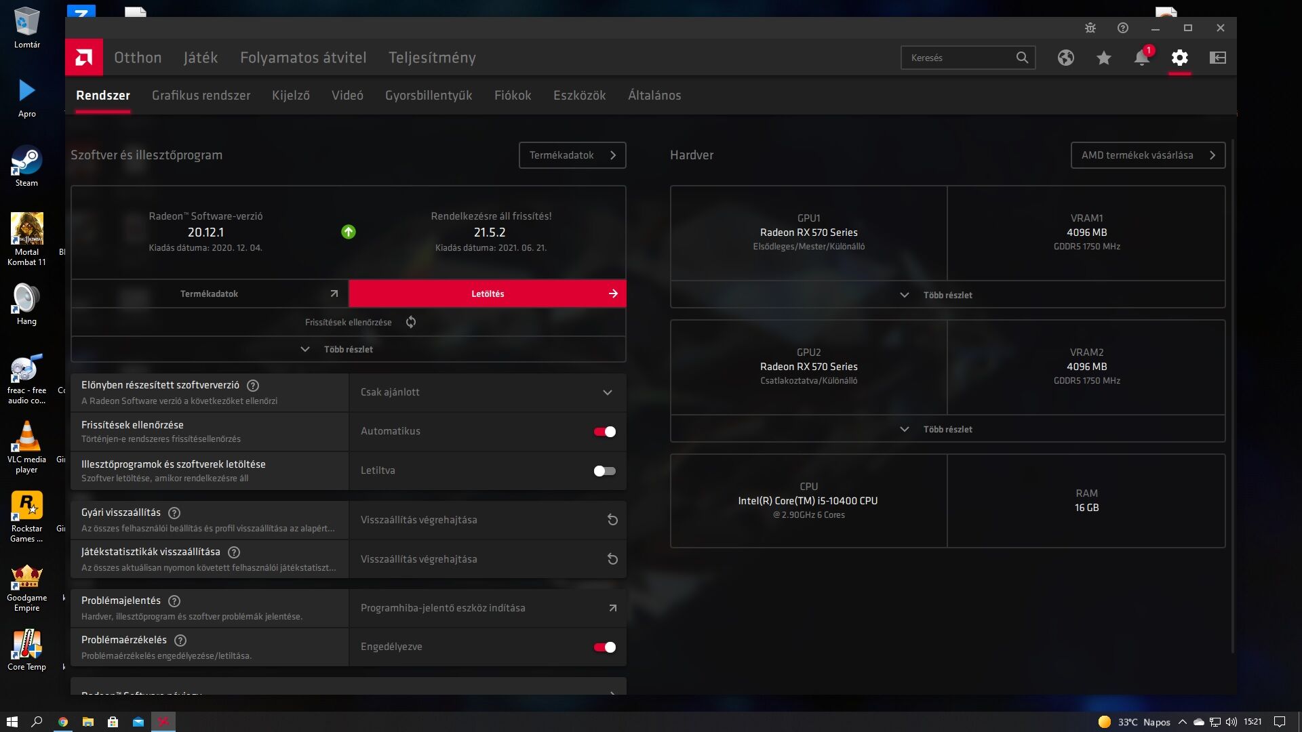The width and height of the screenshot is (1302, 732).
Task: Open Chrome from the taskbar
Action: (x=63, y=722)
